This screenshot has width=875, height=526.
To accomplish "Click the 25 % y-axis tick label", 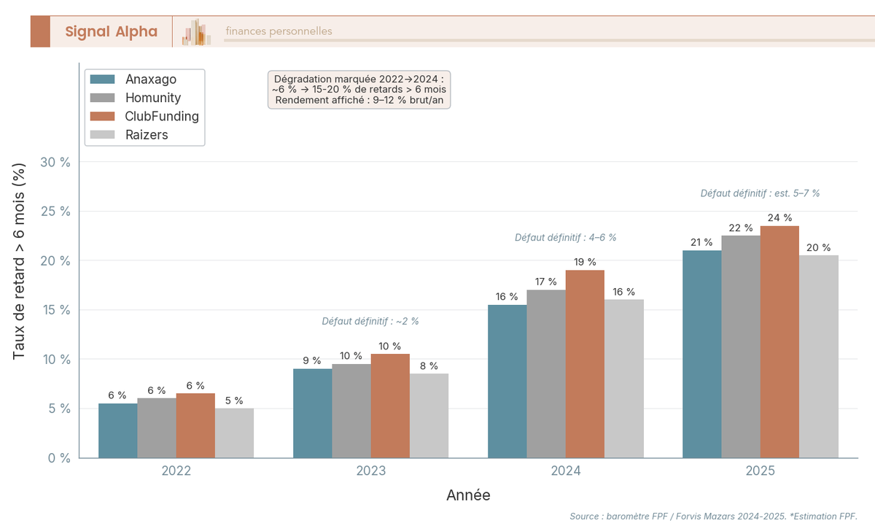I will (55, 212).
